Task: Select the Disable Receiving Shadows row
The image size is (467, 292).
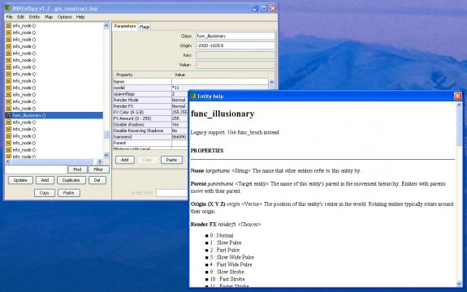Action: (150, 131)
